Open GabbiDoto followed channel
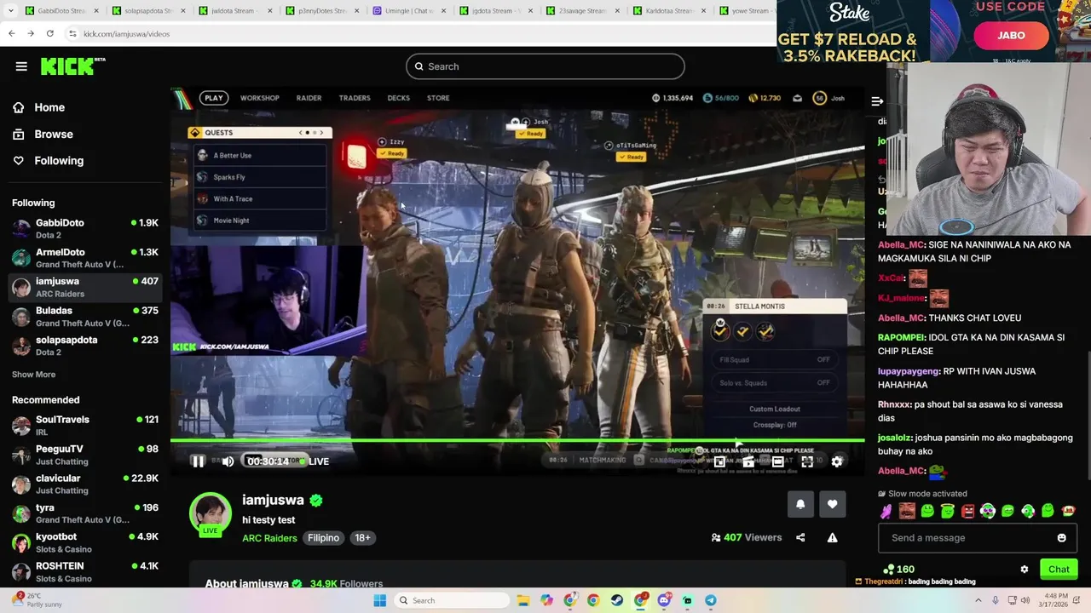Viewport: 1091px width, 613px height. point(85,229)
